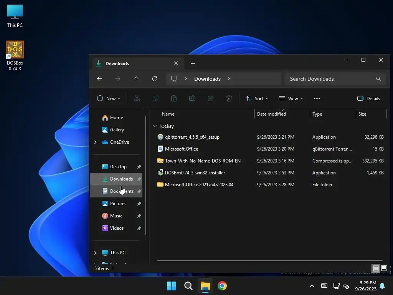Expand This PC tree node

[95, 253]
